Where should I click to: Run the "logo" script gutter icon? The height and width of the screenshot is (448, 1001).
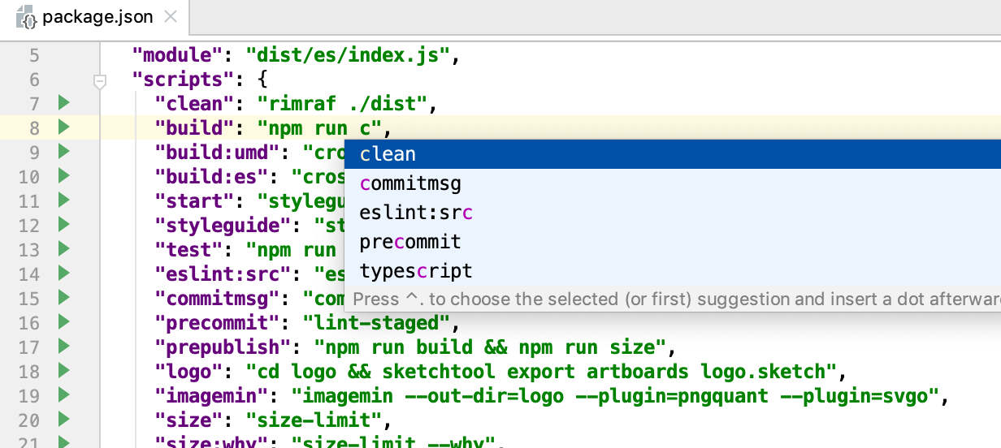pos(64,371)
